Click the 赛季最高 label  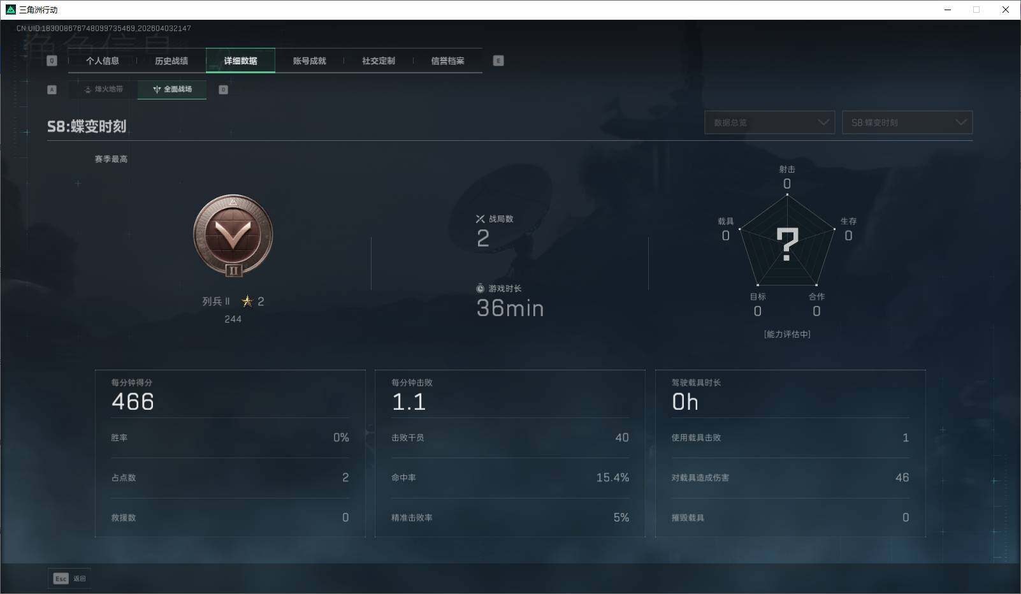111,159
